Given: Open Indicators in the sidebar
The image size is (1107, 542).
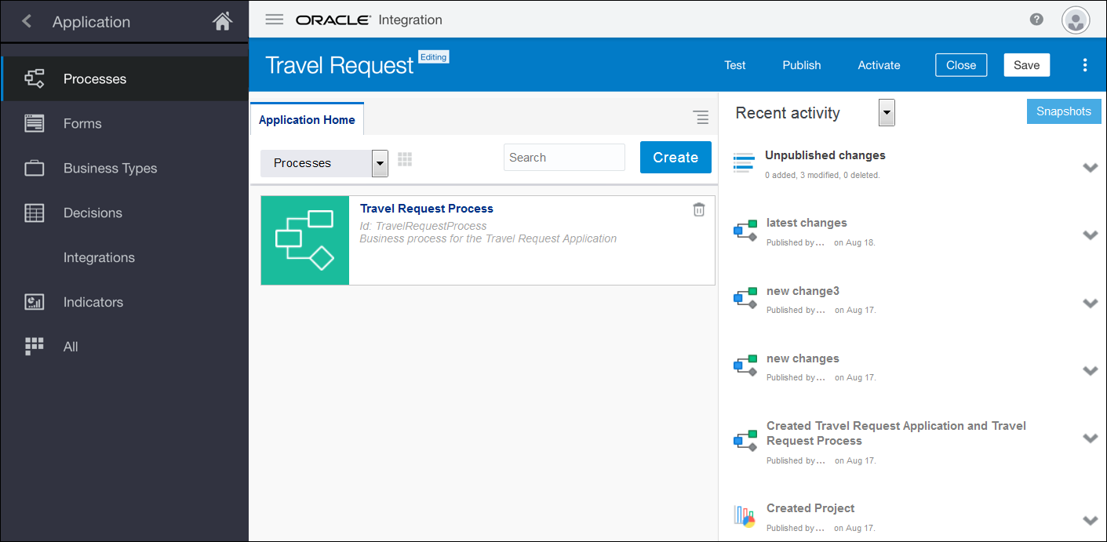Looking at the screenshot, I should 125,302.
